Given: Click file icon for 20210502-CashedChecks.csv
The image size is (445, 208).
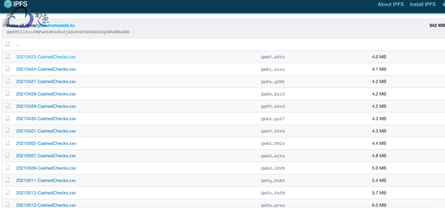Looking at the screenshot, I should tap(8, 143).
